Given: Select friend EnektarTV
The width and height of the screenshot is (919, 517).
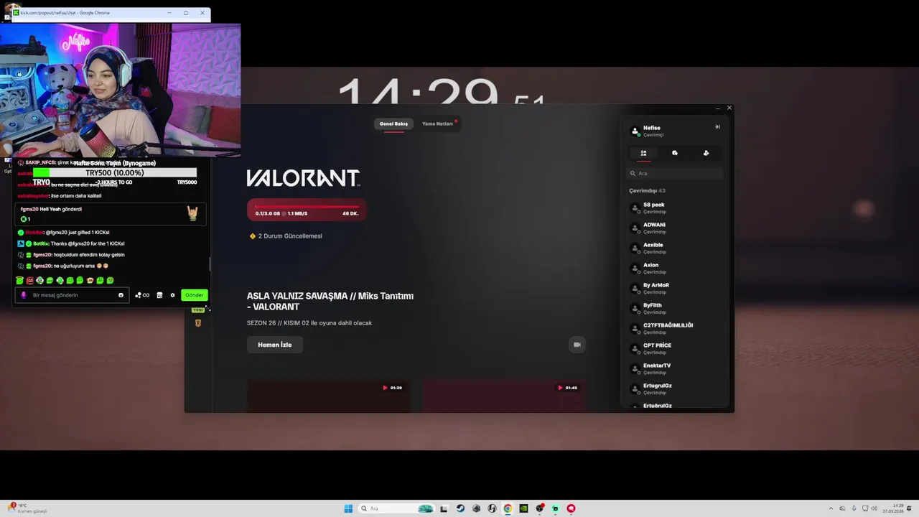Looking at the screenshot, I should tap(675, 369).
